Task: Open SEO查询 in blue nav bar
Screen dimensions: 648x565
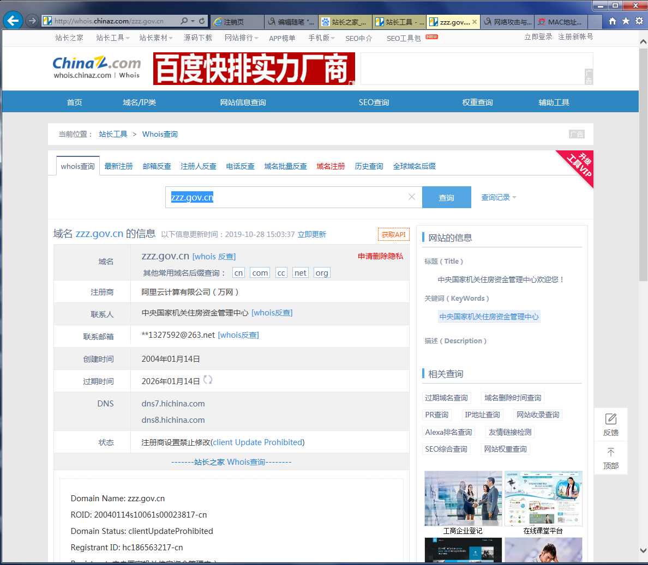Action: [x=374, y=102]
